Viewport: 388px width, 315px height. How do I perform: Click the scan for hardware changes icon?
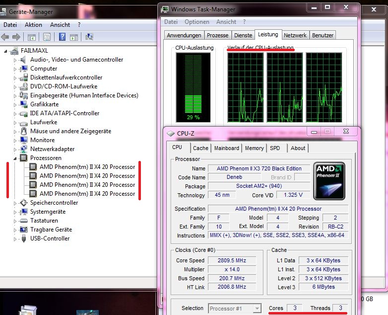coord(89,37)
